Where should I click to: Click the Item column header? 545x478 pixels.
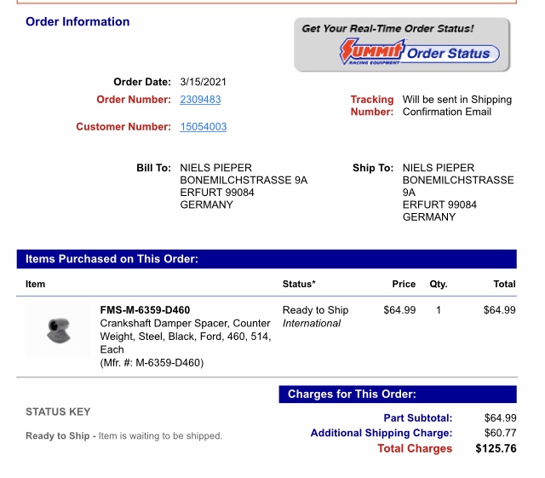[36, 285]
